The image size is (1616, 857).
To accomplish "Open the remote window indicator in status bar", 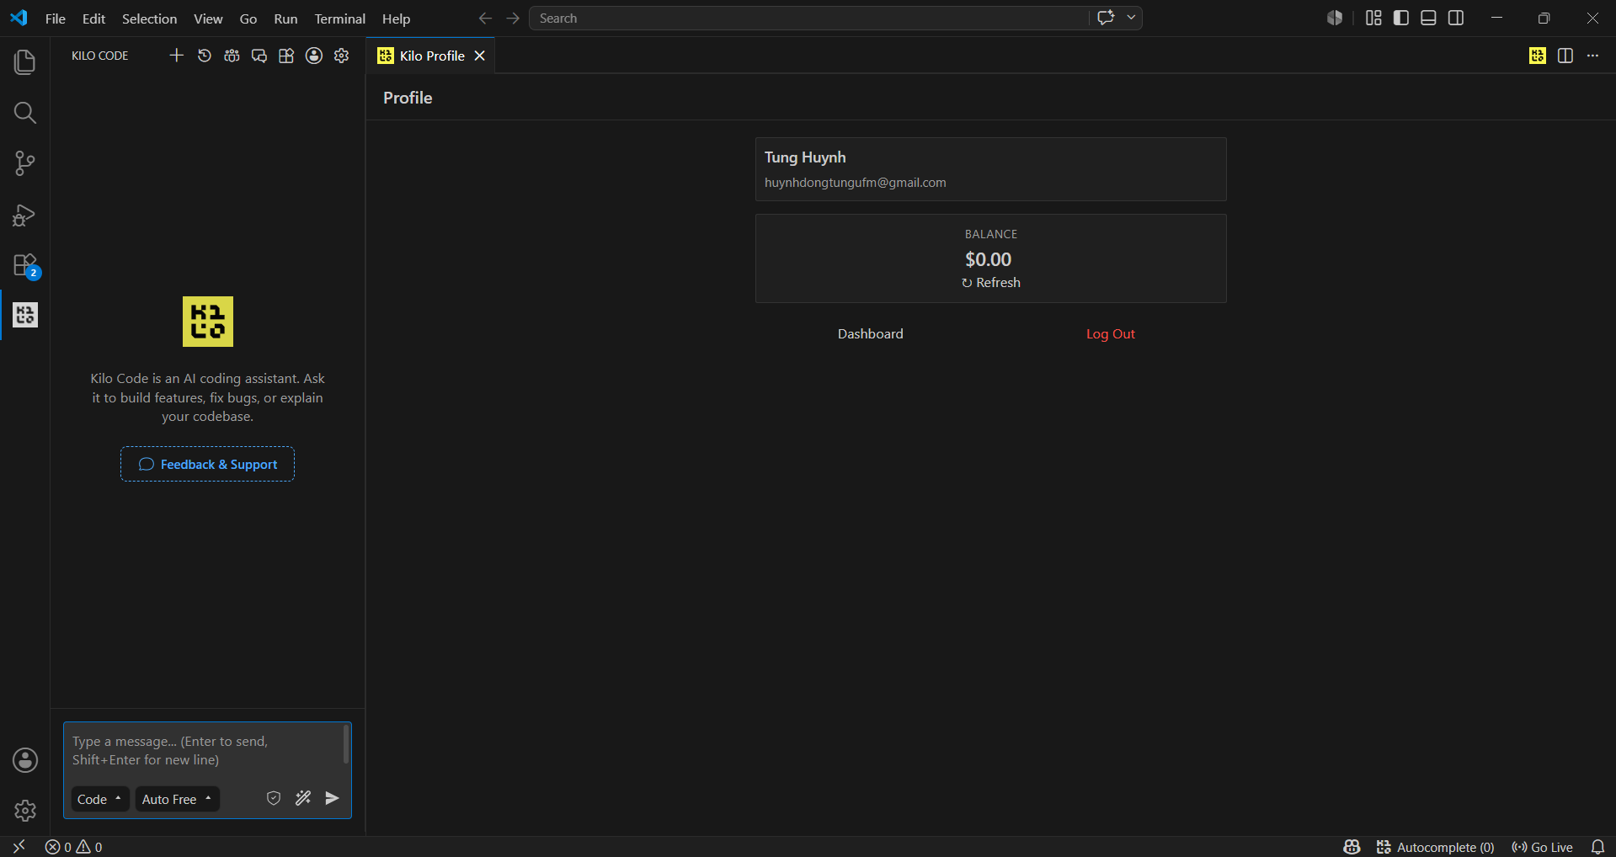I will click(x=19, y=846).
